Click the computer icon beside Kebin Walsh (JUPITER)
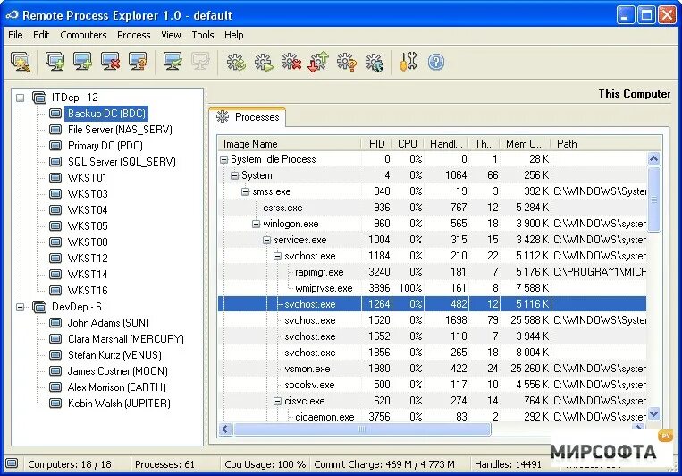The width and height of the screenshot is (682, 476). pyautogui.click(x=55, y=404)
